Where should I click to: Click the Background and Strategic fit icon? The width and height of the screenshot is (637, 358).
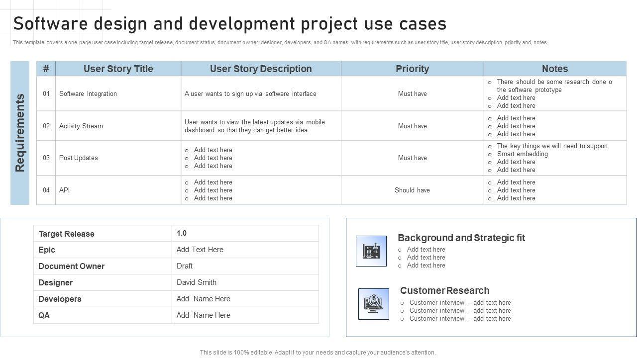pyautogui.click(x=371, y=251)
